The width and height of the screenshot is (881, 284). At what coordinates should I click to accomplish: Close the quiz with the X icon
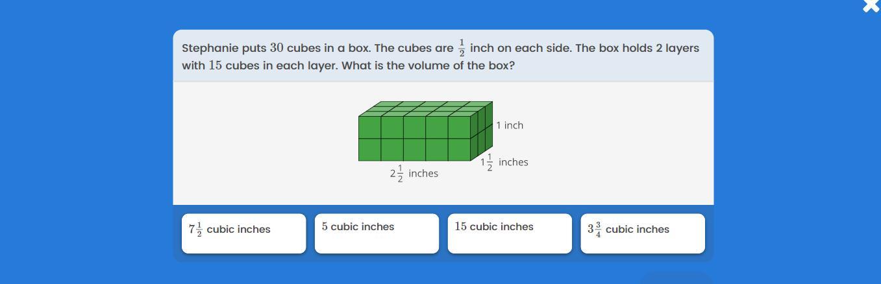(x=871, y=6)
